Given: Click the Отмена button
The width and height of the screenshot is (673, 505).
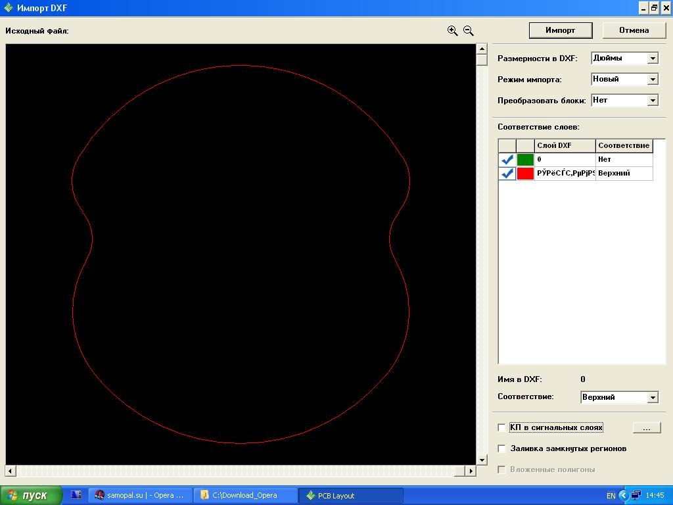Looking at the screenshot, I should 634,30.
